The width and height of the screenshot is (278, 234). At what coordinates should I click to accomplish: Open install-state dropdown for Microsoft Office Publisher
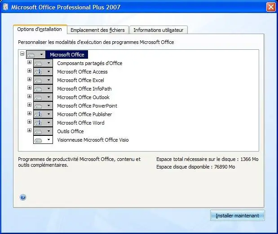(x=43, y=114)
